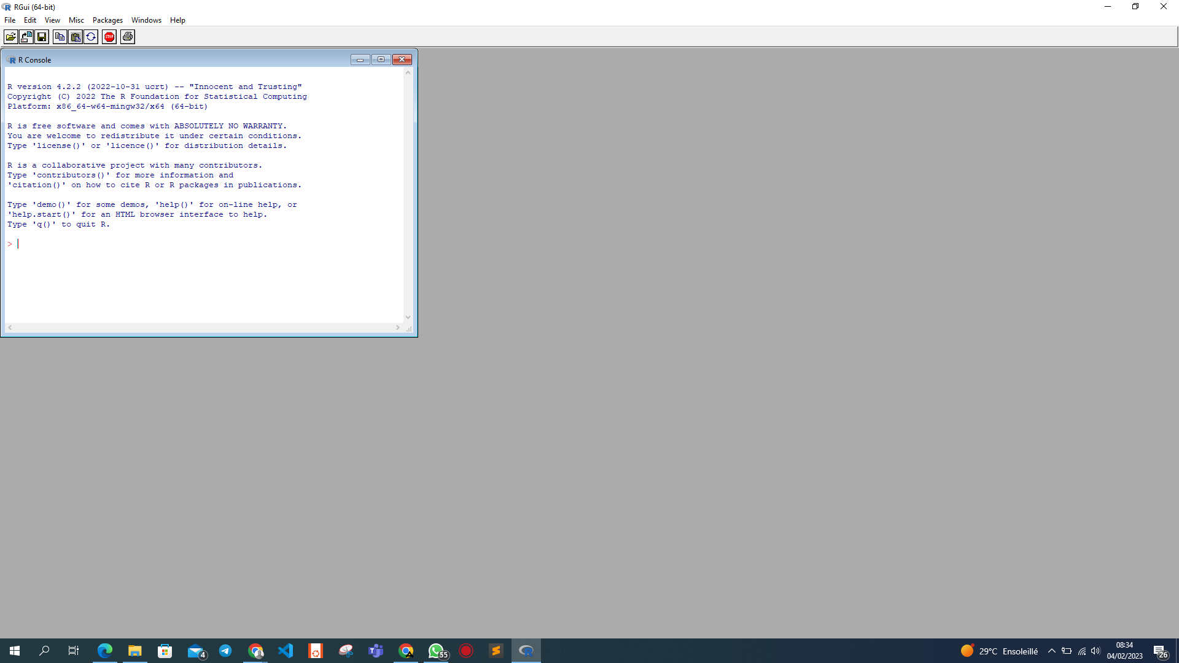Click the Paste toolbar icon
Screen dimensions: 1179x663
[x=76, y=37]
